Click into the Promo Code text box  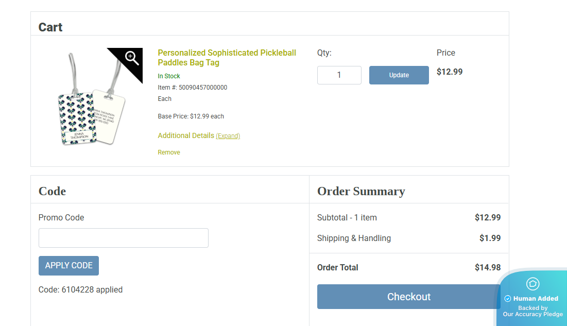click(124, 238)
